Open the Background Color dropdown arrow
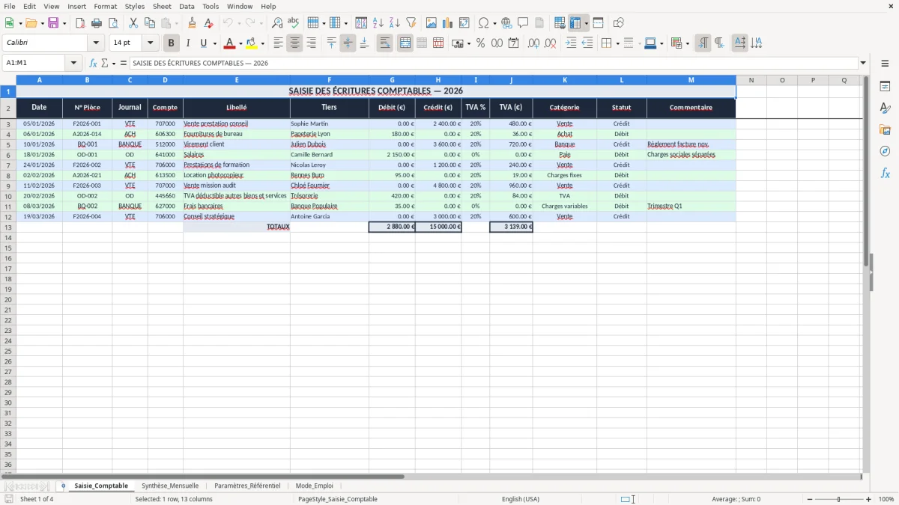 (x=262, y=43)
